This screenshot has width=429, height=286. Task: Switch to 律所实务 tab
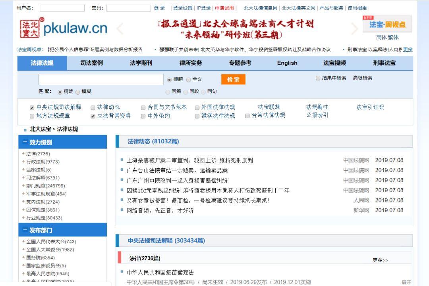pos(191,63)
